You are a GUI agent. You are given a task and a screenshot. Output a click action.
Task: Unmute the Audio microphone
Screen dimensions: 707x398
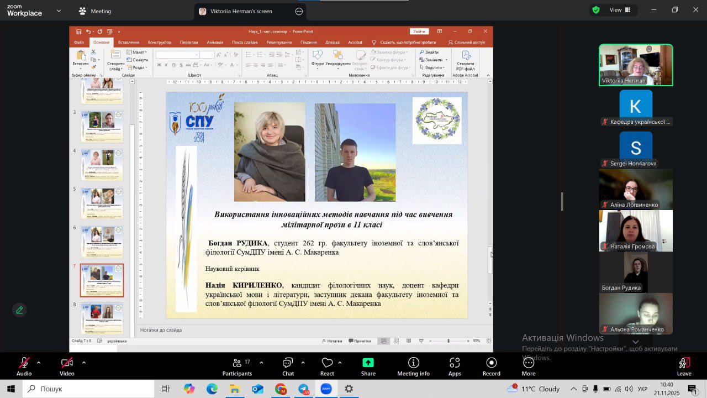pyautogui.click(x=24, y=366)
